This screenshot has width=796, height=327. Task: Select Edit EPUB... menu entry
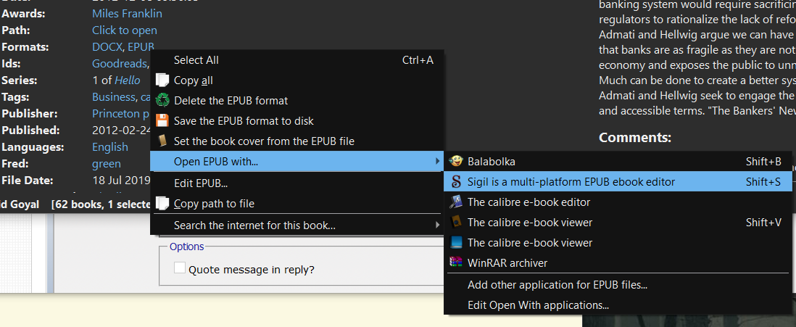(201, 183)
